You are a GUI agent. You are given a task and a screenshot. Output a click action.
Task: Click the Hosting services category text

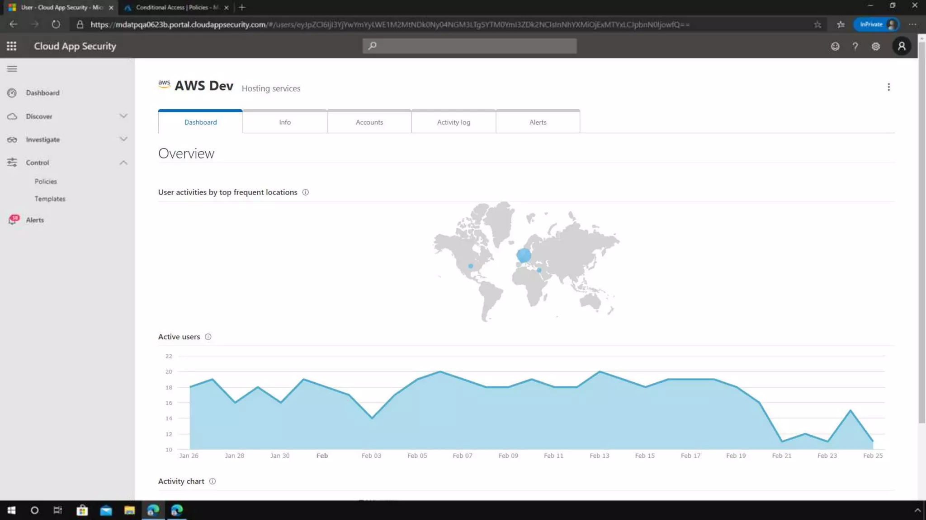[x=271, y=88]
